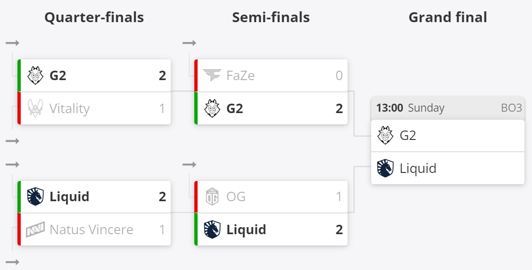Select the Semi-finals heading
Viewport: 532px width, 270px height.
(x=271, y=18)
